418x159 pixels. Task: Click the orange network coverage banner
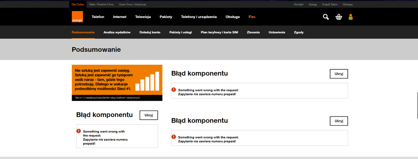117,83
